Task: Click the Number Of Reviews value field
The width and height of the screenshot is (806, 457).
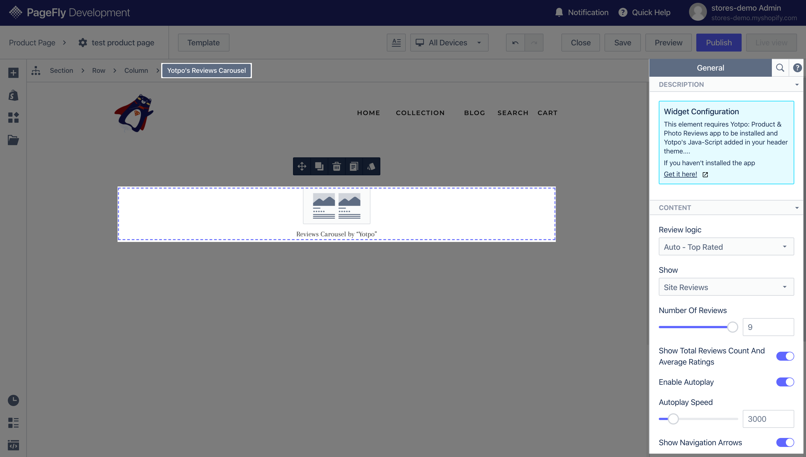Action: click(x=768, y=327)
